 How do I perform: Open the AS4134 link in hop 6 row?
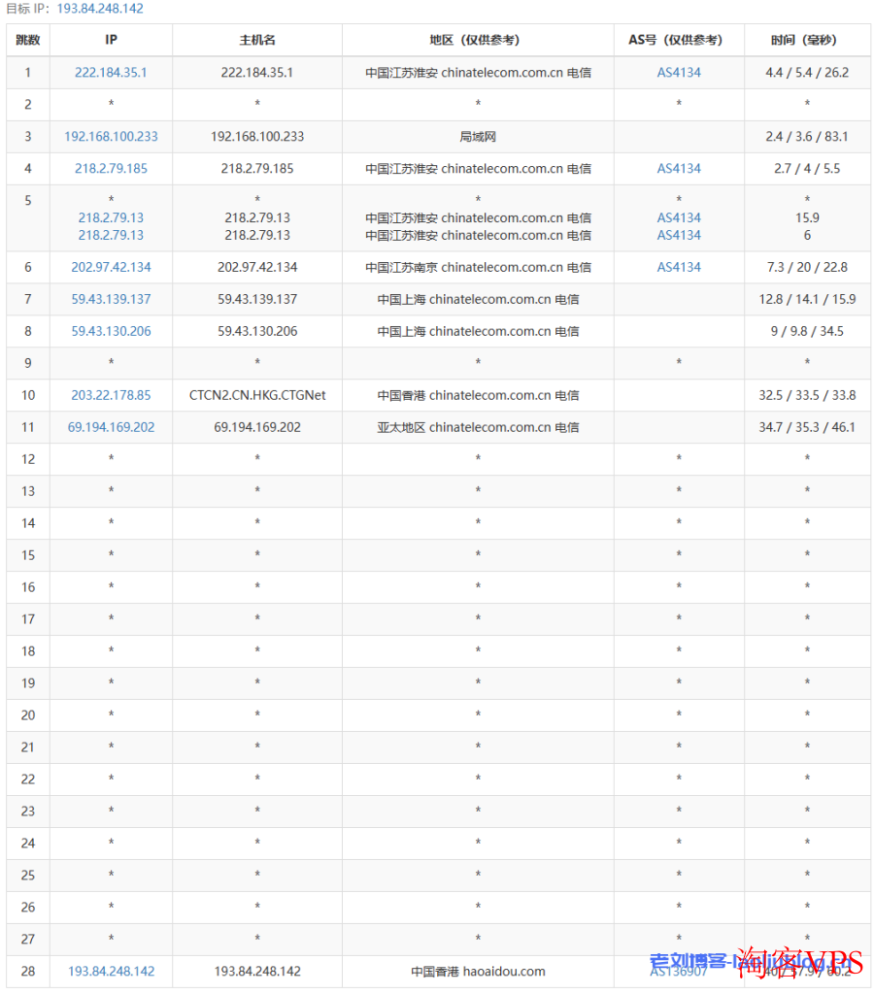679,267
